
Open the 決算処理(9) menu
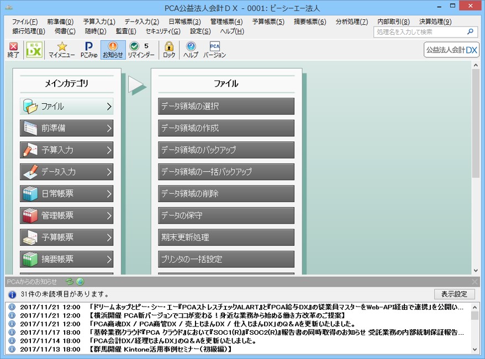(x=435, y=22)
